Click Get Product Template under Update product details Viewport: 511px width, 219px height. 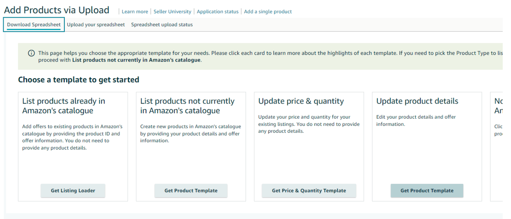[427, 191]
